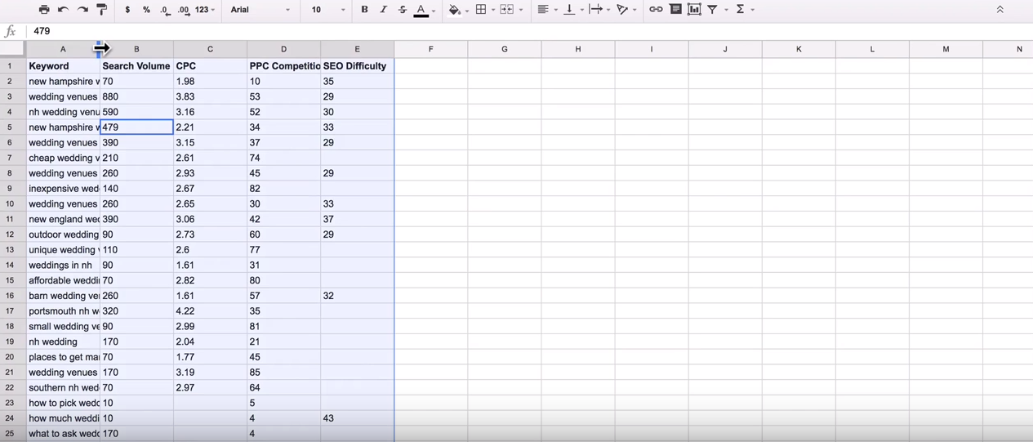1033x442 pixels.
Task: Click the Print icon
Action: tap(44, 10)
